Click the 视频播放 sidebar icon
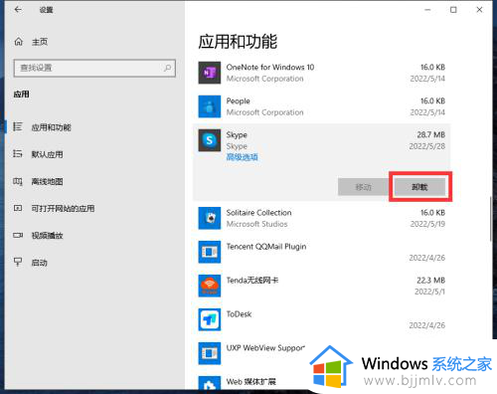 pos(18,236)
